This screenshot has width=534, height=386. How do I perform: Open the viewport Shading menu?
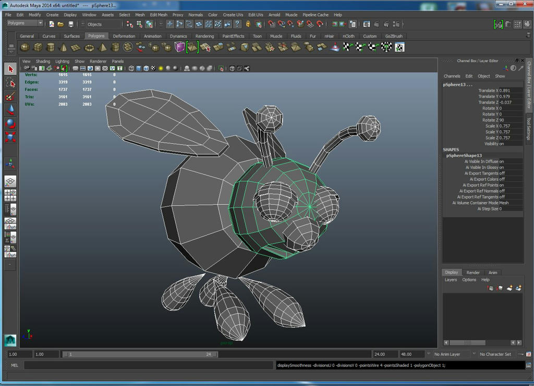[x=43, y=61]
